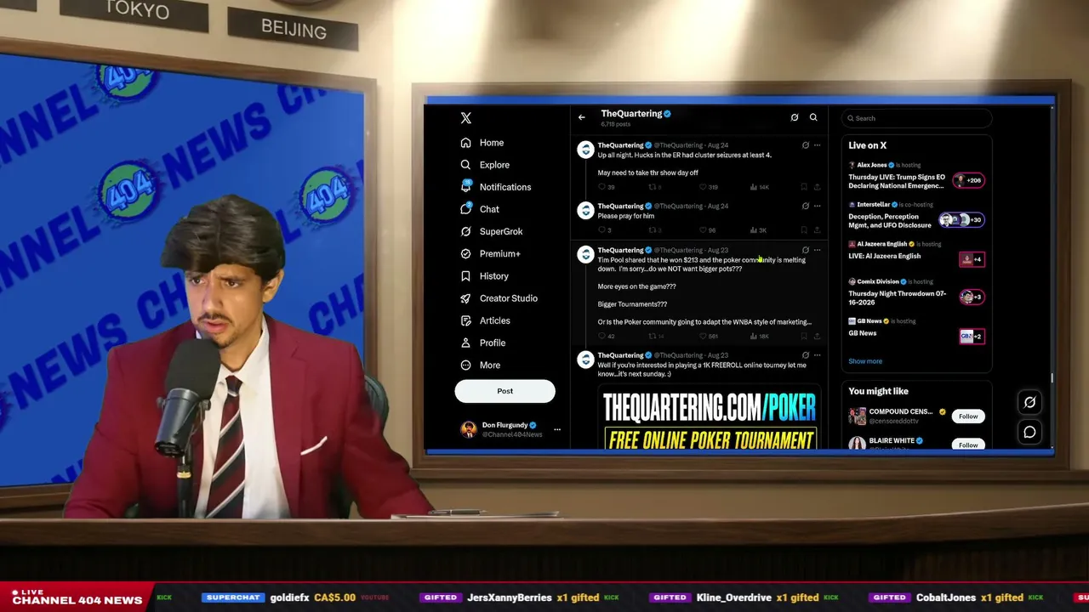Screen dimensions: 1089x612
Task: Click 'You might like' heading
Action: coord(878,391)
